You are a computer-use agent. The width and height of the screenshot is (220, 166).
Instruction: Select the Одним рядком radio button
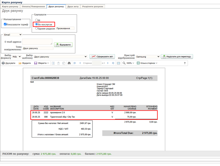[x=37, y=28]
